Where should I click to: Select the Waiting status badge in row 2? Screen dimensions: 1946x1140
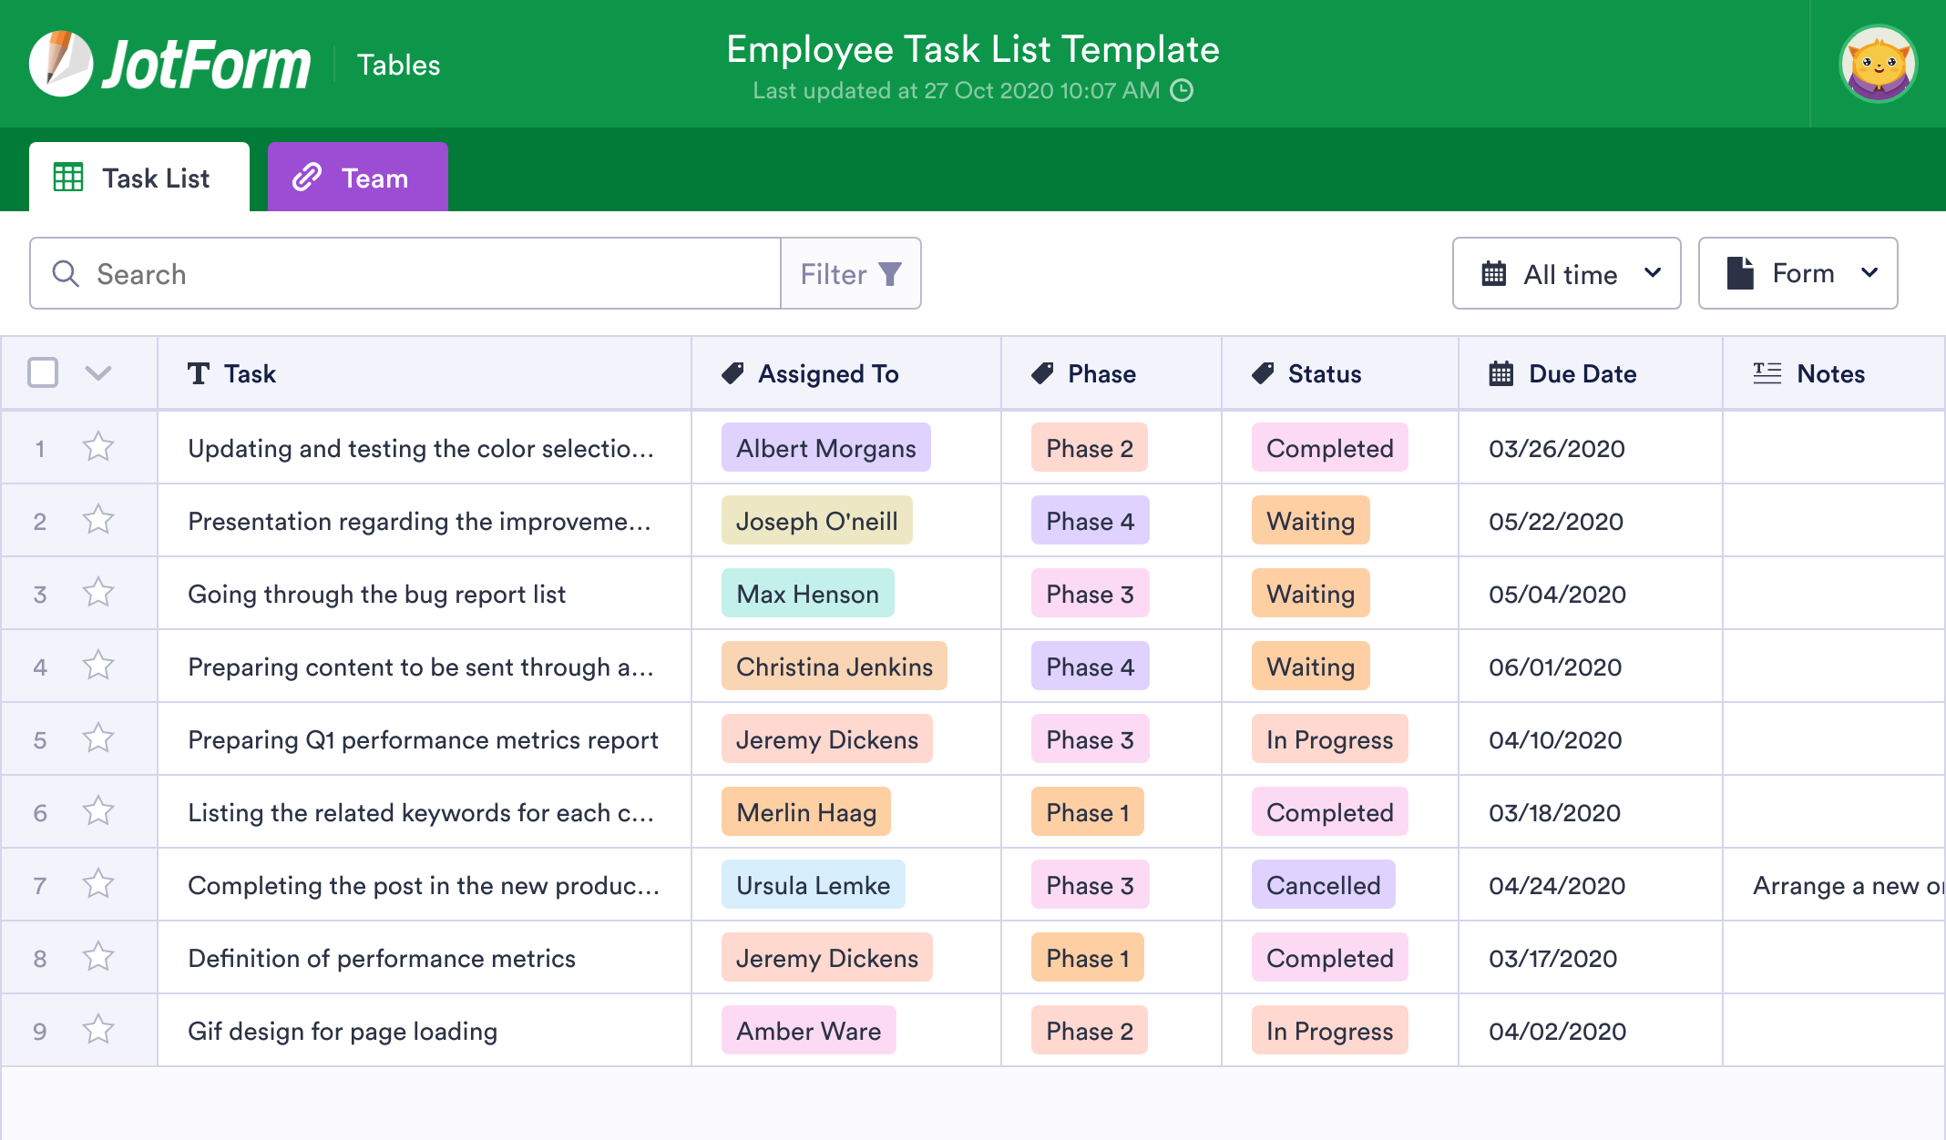coord(1307,521)
